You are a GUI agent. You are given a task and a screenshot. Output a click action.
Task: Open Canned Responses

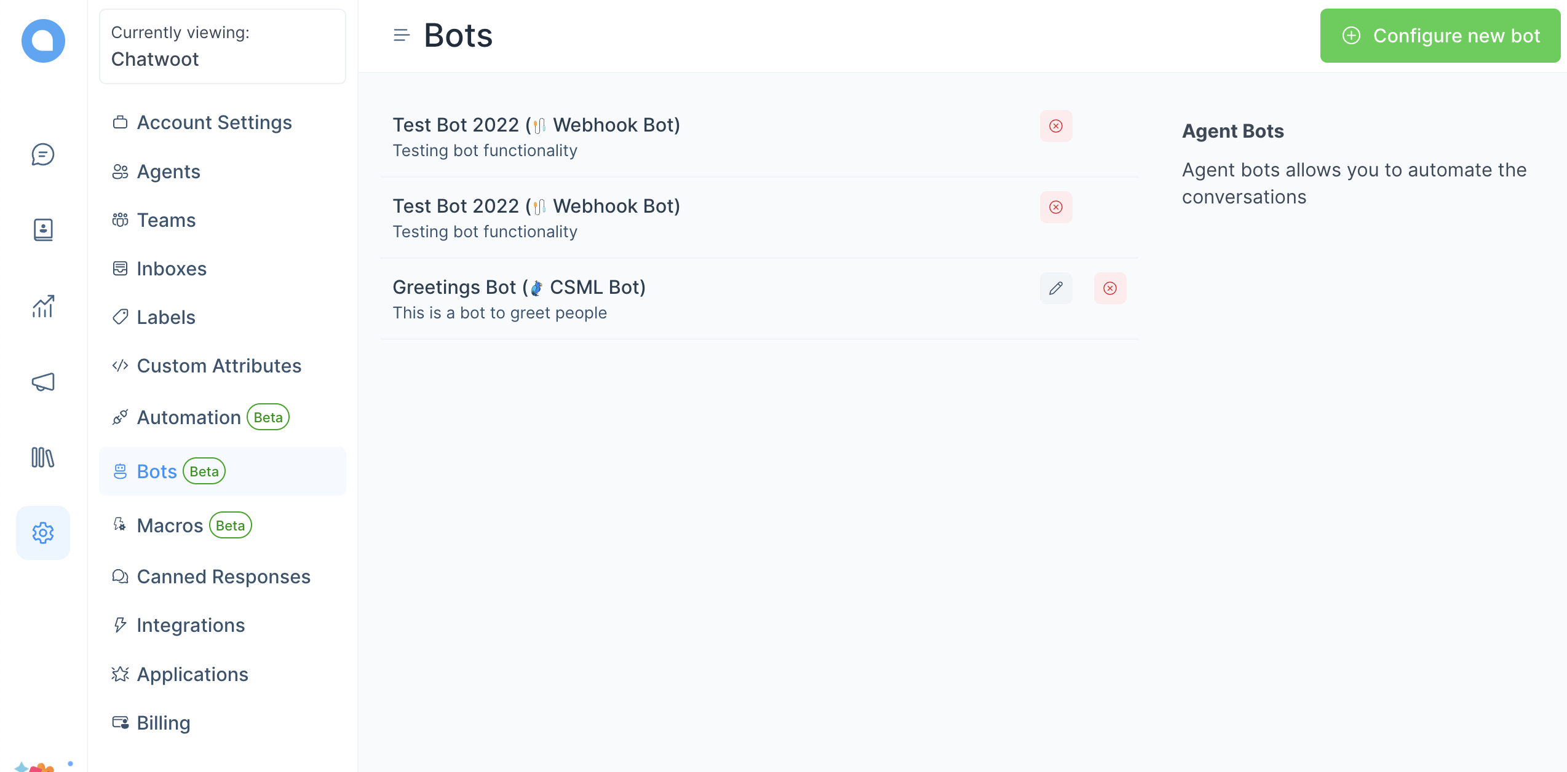223,577
